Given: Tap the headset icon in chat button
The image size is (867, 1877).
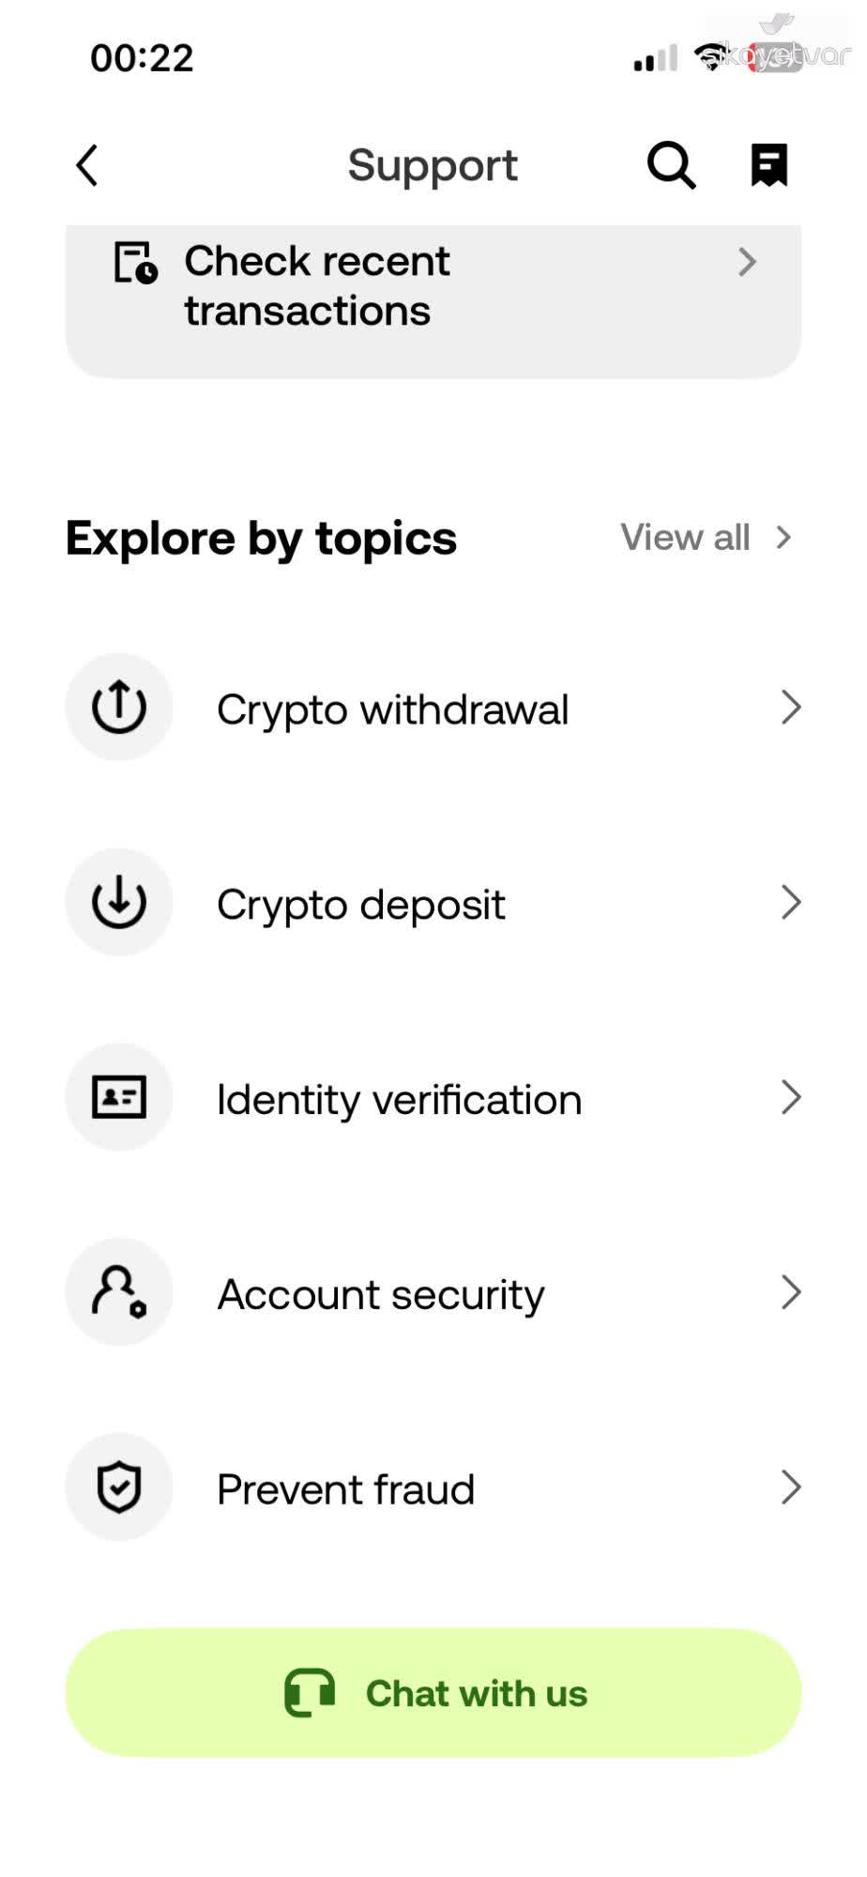Looking at the screenshot, I should pyautogui.click(x=310, y=1693).
